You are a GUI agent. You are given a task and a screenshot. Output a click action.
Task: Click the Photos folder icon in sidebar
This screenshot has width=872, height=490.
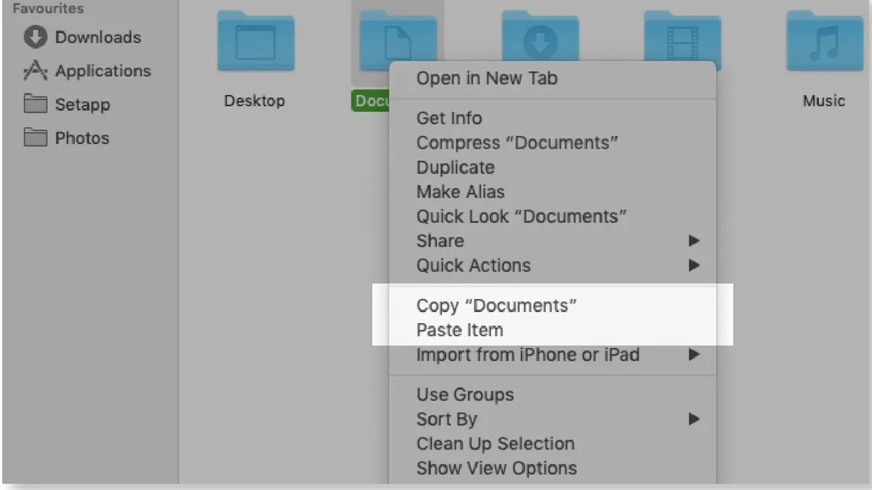35,138
